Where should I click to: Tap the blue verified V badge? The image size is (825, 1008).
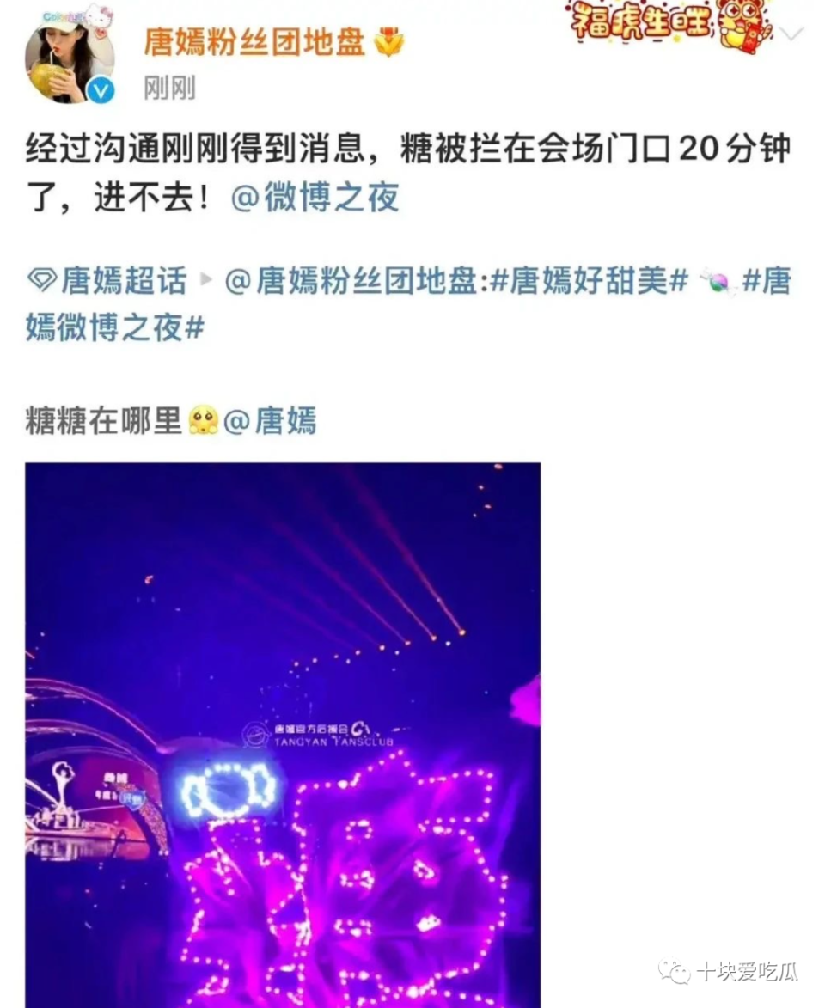point(100,90)
